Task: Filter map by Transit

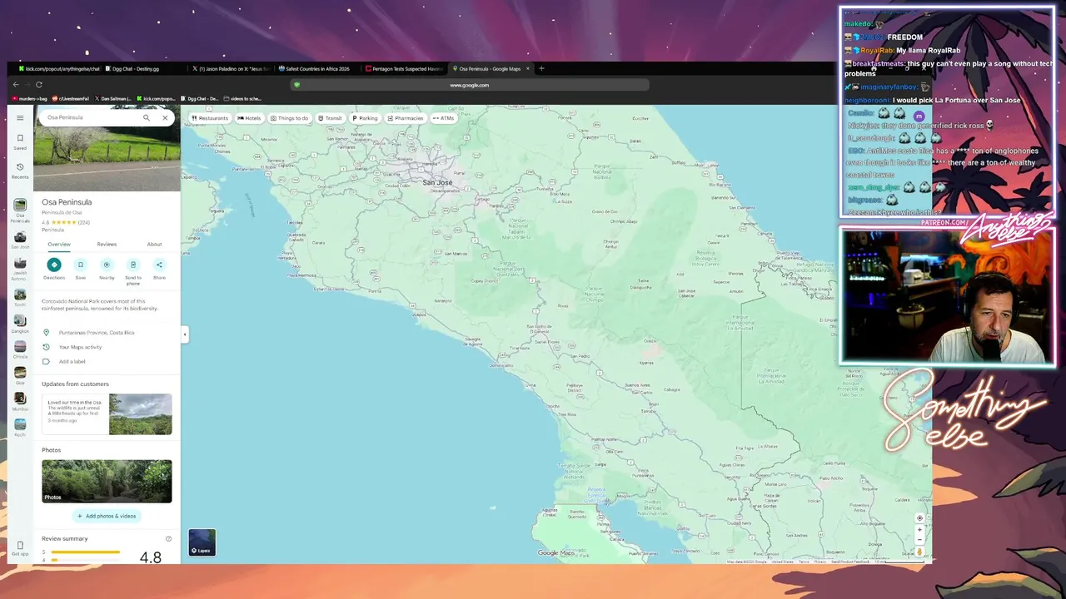Action: click(x=330, y=118)
